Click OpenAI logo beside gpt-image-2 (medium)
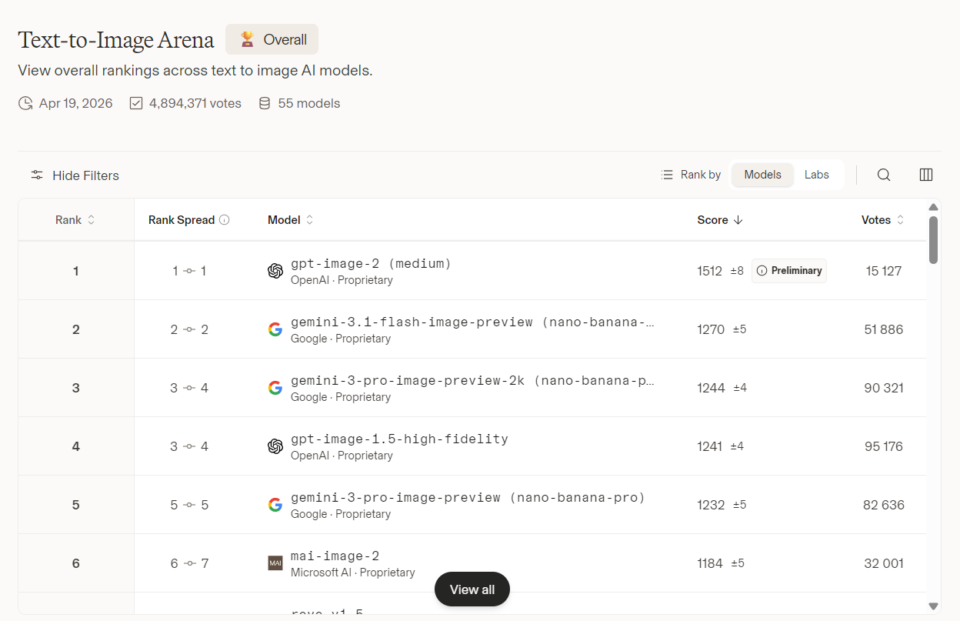This screenshot has width=960, height=621. point(275,271)
